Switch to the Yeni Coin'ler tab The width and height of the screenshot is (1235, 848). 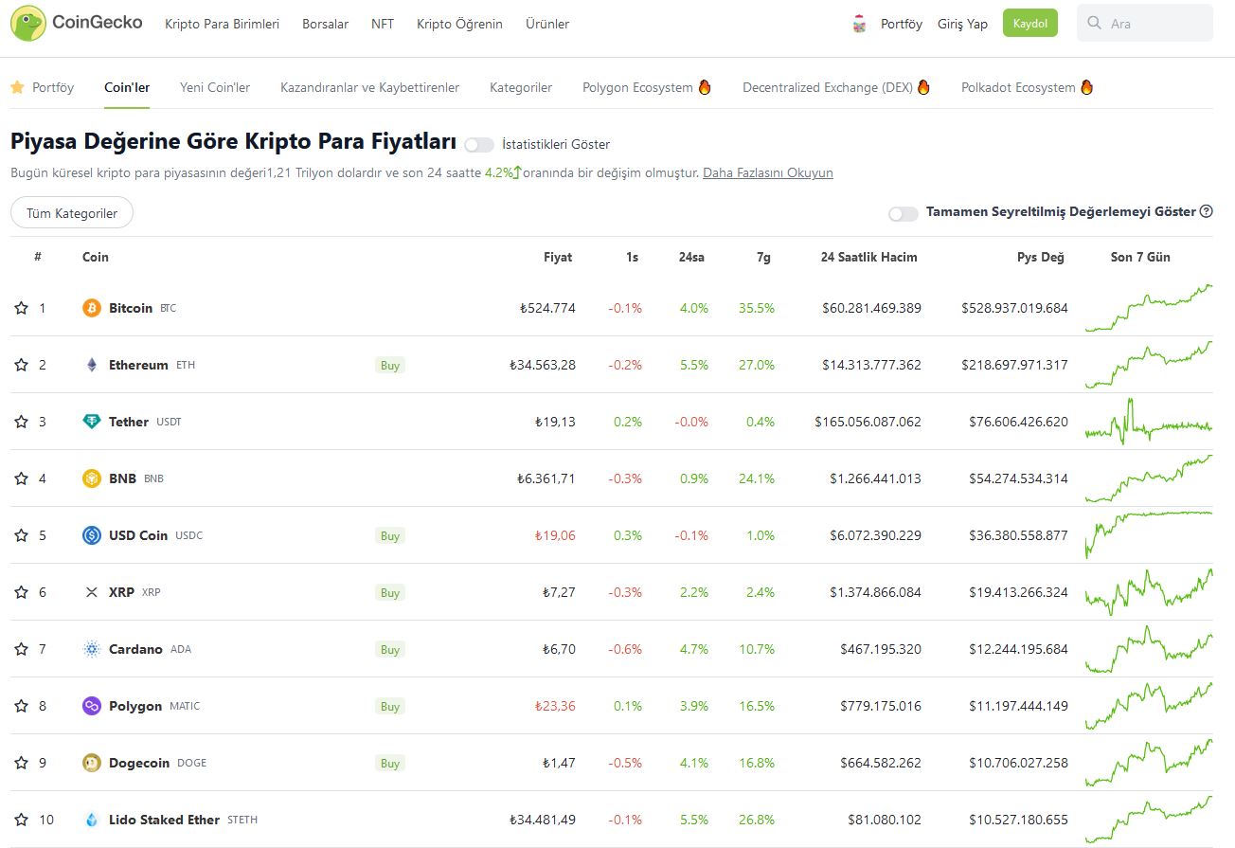(214, 86)
